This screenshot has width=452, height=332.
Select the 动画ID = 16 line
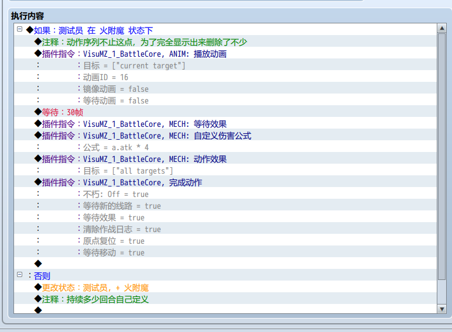225,77
